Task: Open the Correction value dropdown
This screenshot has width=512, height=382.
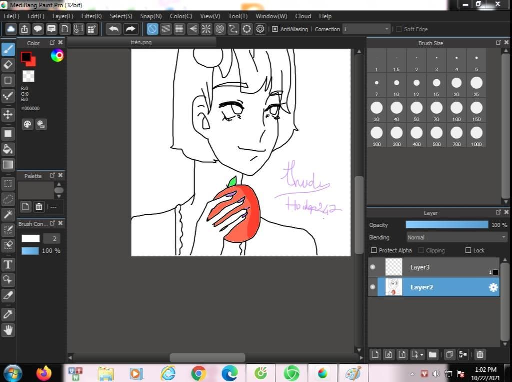Action: (x=366, y=29)
